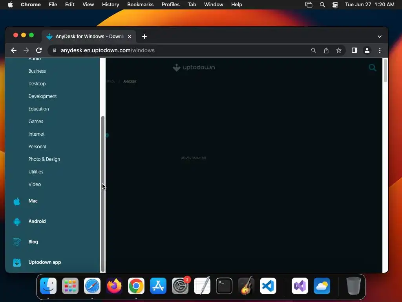View site info via padlock icon

click(54, 51)
